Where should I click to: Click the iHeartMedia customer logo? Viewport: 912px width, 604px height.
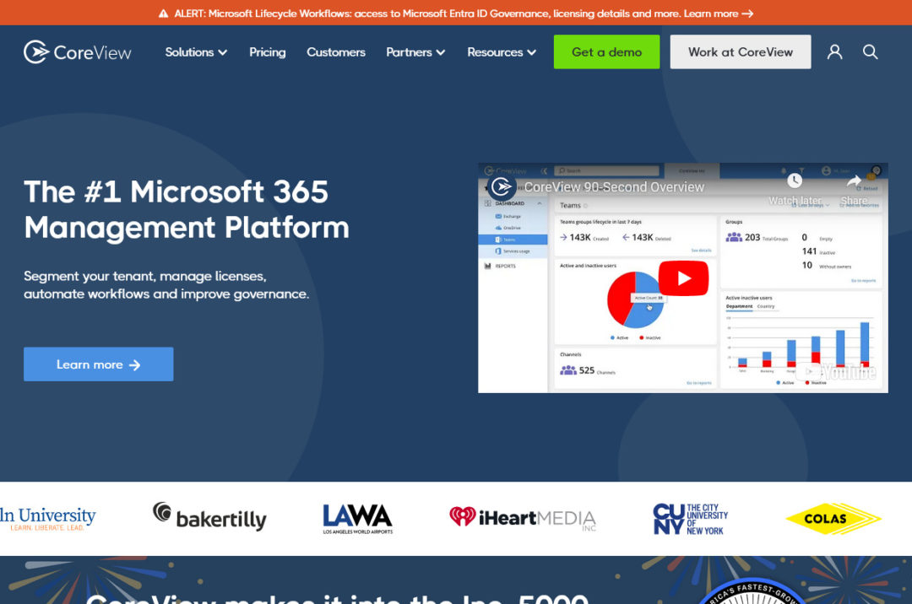[x=523, y=518]
